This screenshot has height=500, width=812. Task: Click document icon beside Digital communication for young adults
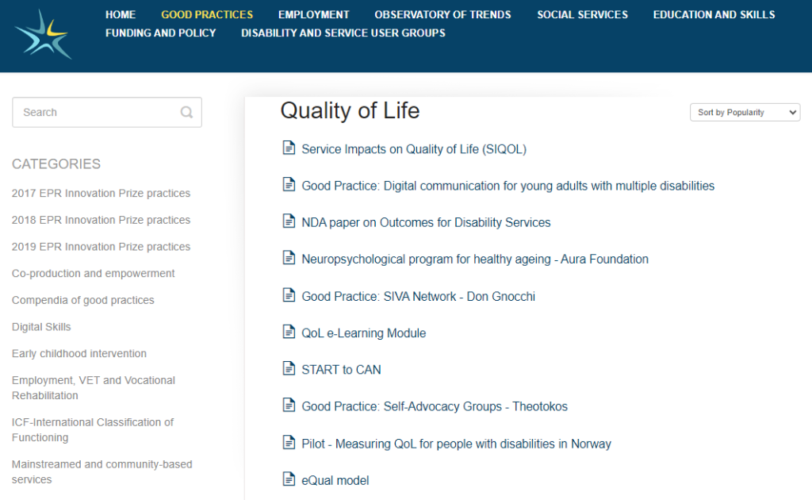[289, 184]
